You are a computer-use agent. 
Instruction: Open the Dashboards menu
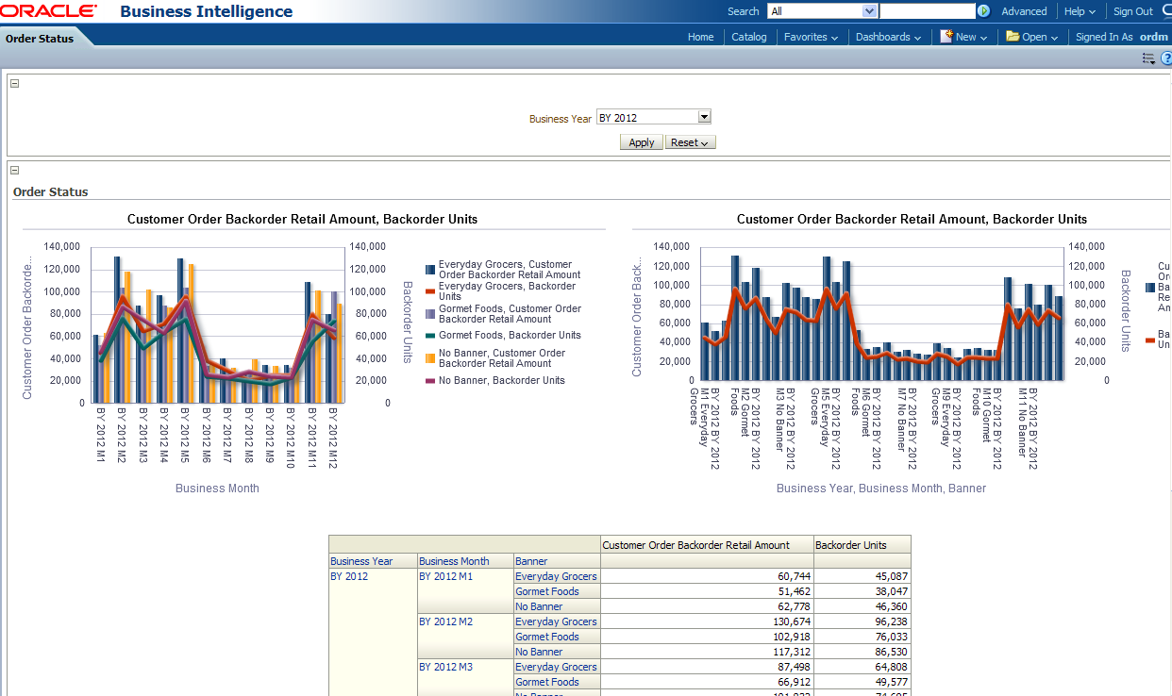888,37
